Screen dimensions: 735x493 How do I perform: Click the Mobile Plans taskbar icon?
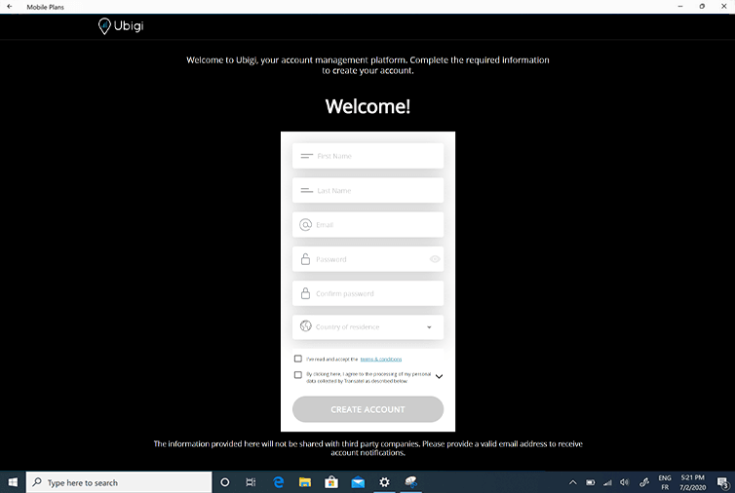point(411,482)
